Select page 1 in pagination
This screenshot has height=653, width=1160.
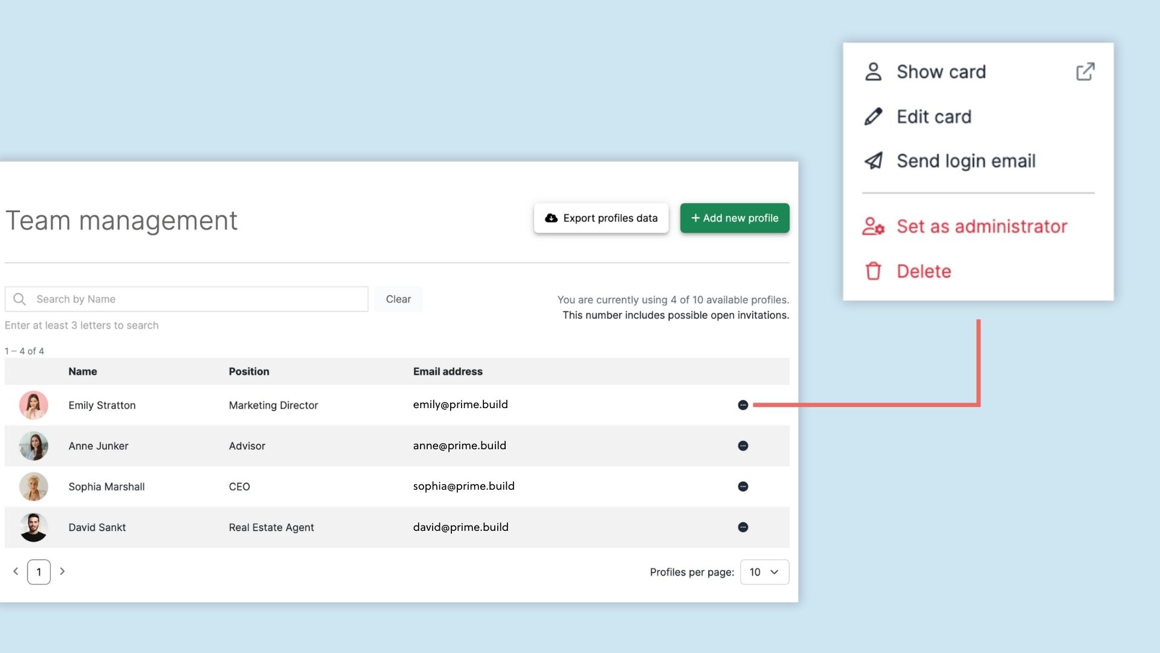coord(39,572)
